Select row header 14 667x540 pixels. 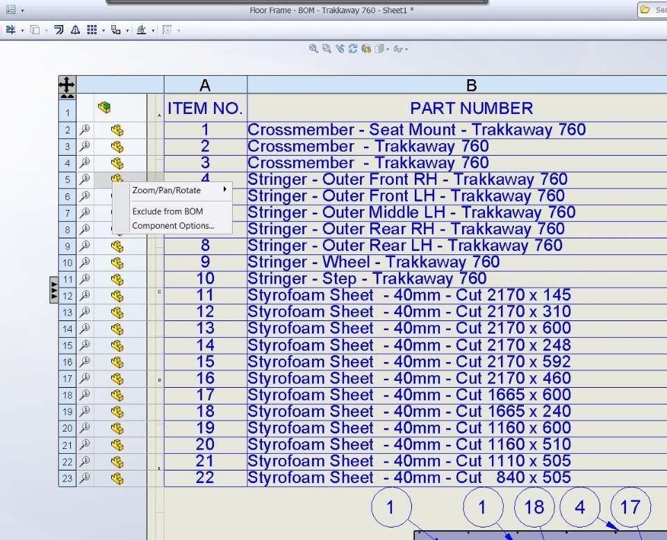click(67, 329)
